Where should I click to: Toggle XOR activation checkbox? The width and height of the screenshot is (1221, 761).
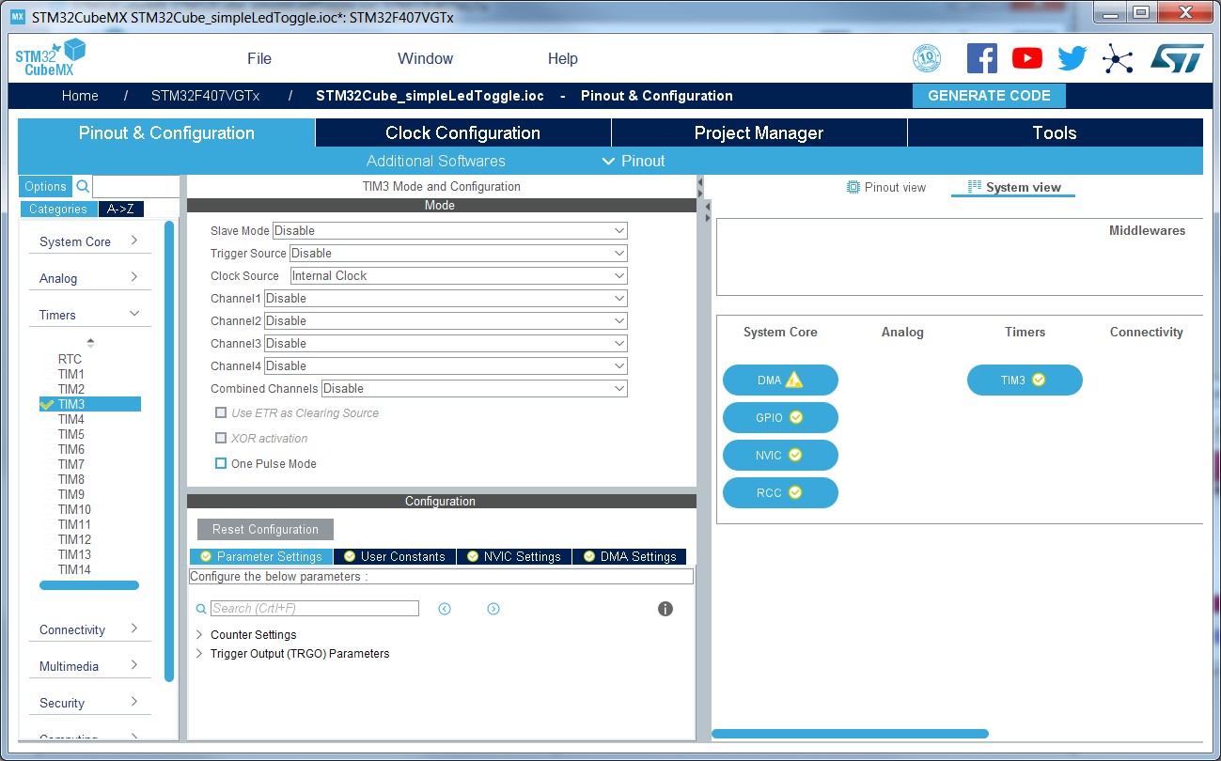[221, 438]
